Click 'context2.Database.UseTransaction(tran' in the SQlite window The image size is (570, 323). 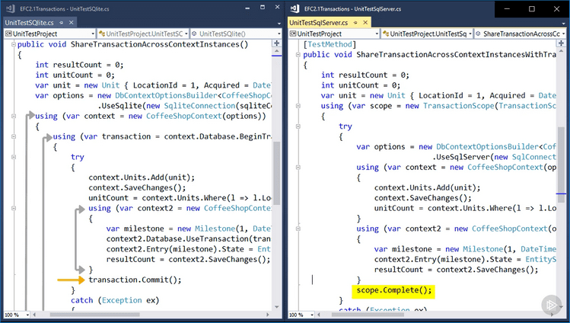(x=188, y=239)
